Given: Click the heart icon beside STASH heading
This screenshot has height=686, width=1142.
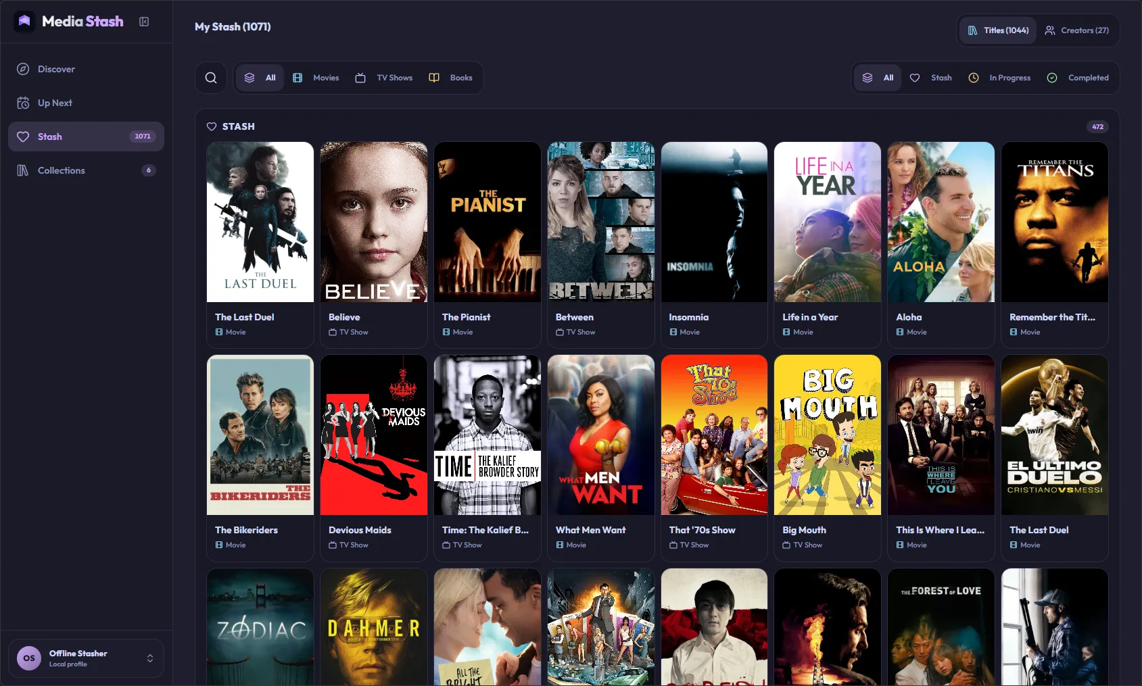Looking at the screenshot, I should 212,126.
